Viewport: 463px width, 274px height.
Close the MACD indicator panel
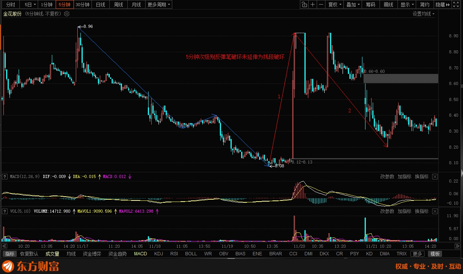pos(435,176)
